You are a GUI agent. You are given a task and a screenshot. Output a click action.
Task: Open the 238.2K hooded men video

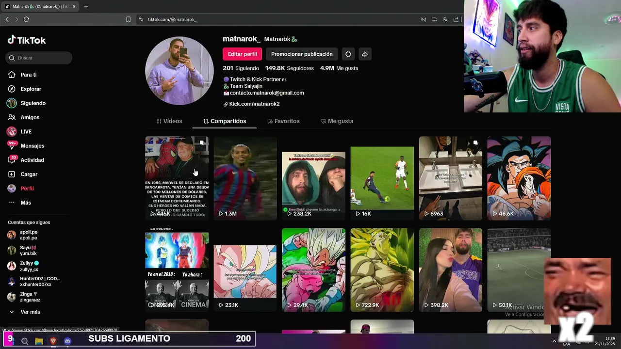pos(313,178)
